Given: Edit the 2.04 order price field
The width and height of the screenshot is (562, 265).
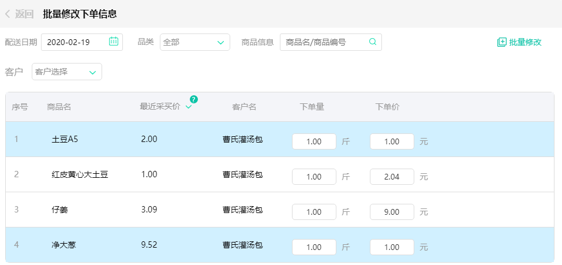Looking at the screenshot, I should (x=392, y=177).
